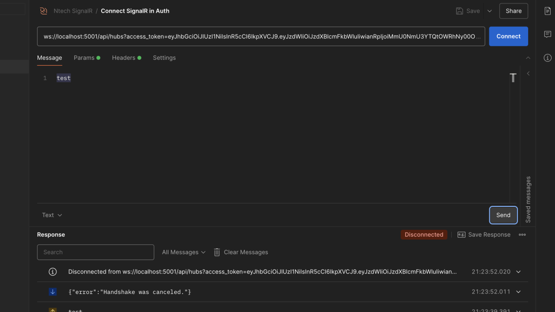Image resolution: width=555 pixels, height=312 pixels.
Task: Click the Save Response icon
Action: coord(461,235)
